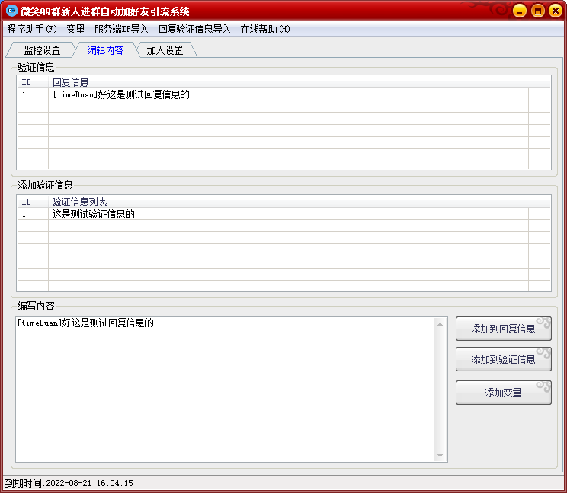Viewport: 567px width, 493px height.
Task: Click the 到期时间 status bar text
Action: point(69,483)
